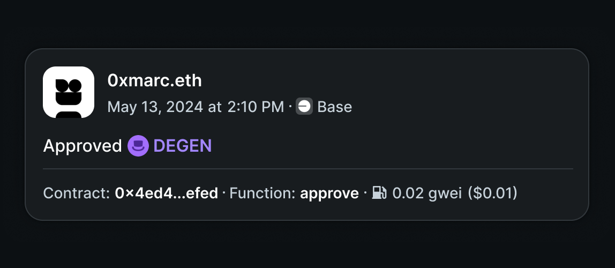Open contract address 0x4ed4...efed

click(x=166, y=193)
